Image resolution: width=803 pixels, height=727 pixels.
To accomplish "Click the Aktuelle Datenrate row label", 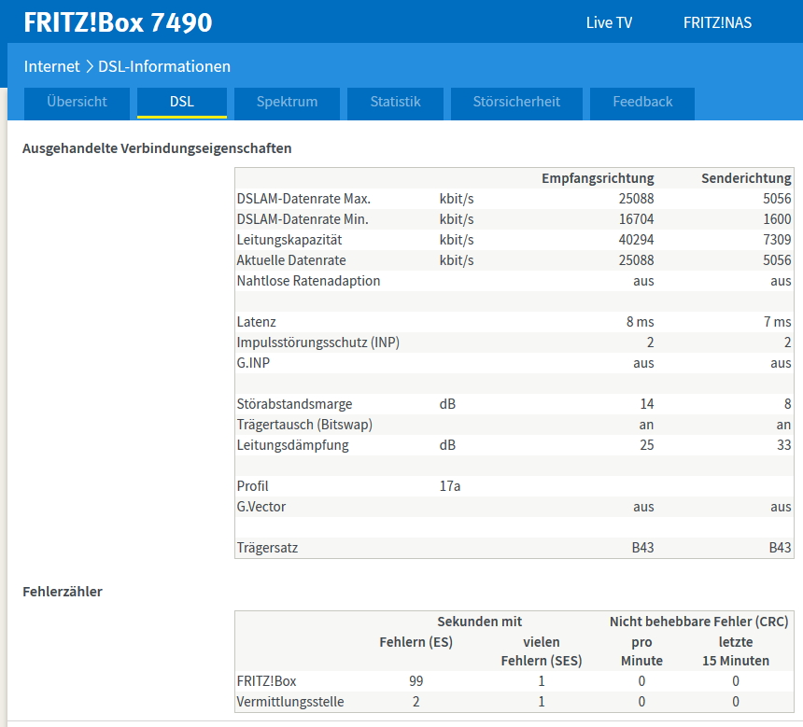I will click(x=291, y=260).
